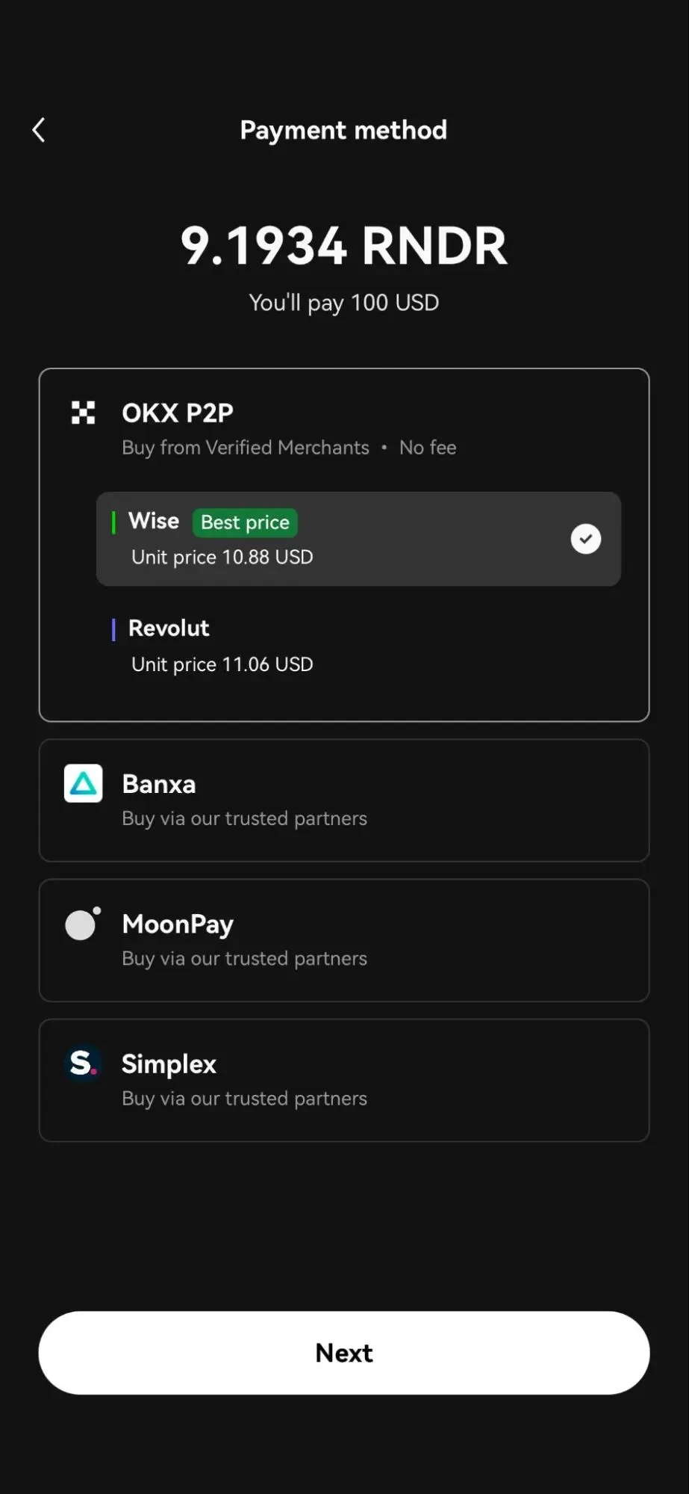
Task: Click Buy from Verified Merchants text
Action: pos(246,448)
